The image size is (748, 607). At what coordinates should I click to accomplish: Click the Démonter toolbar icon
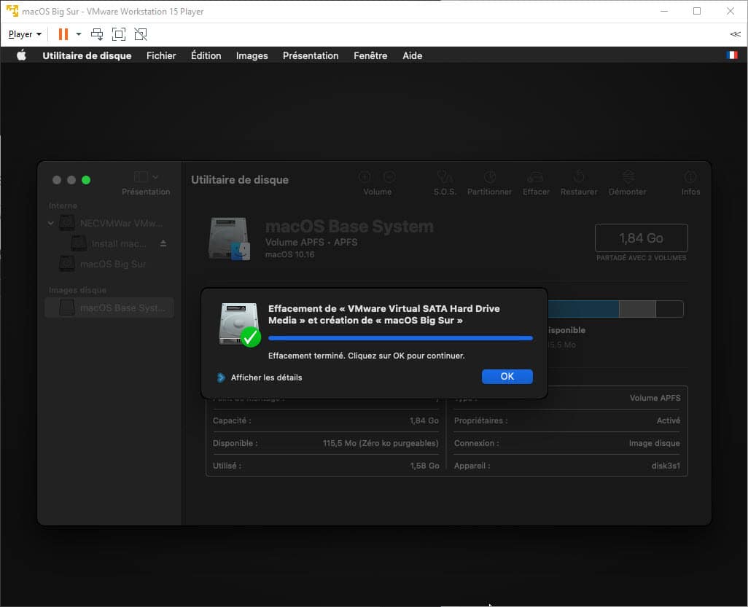click(x=628, y=177)
